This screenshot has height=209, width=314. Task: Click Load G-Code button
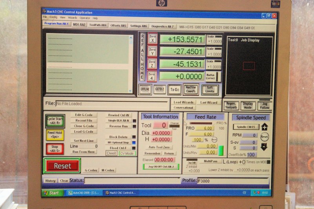[x=84, y=132]
